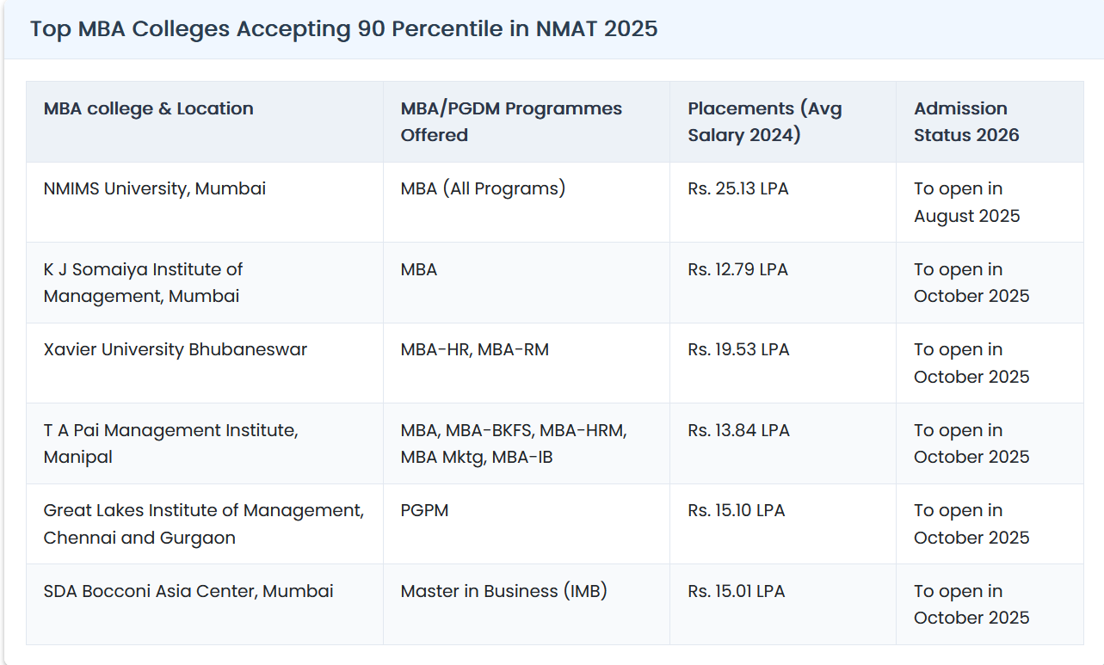This screenshot has height=665, width=1104.
Task: Click the 'Master in Business (IMB)' cell
Action: click(x=503, y=591)
